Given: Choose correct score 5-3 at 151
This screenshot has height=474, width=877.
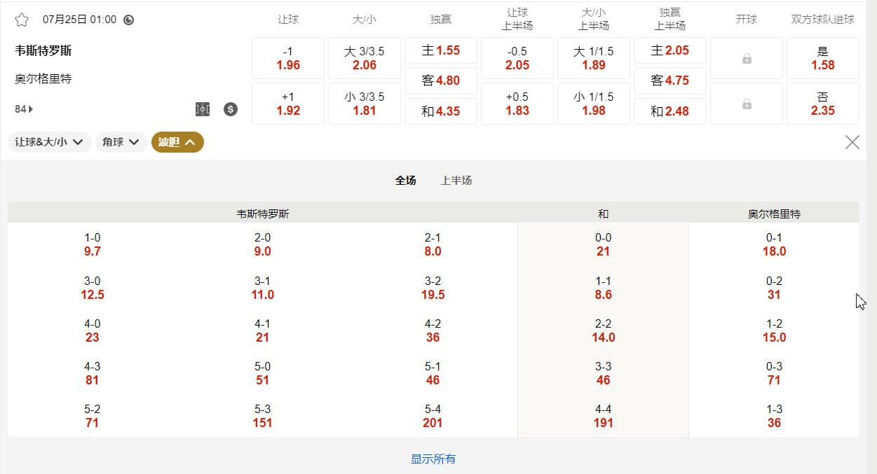Looking at the screenshot, I should point(263,416).
